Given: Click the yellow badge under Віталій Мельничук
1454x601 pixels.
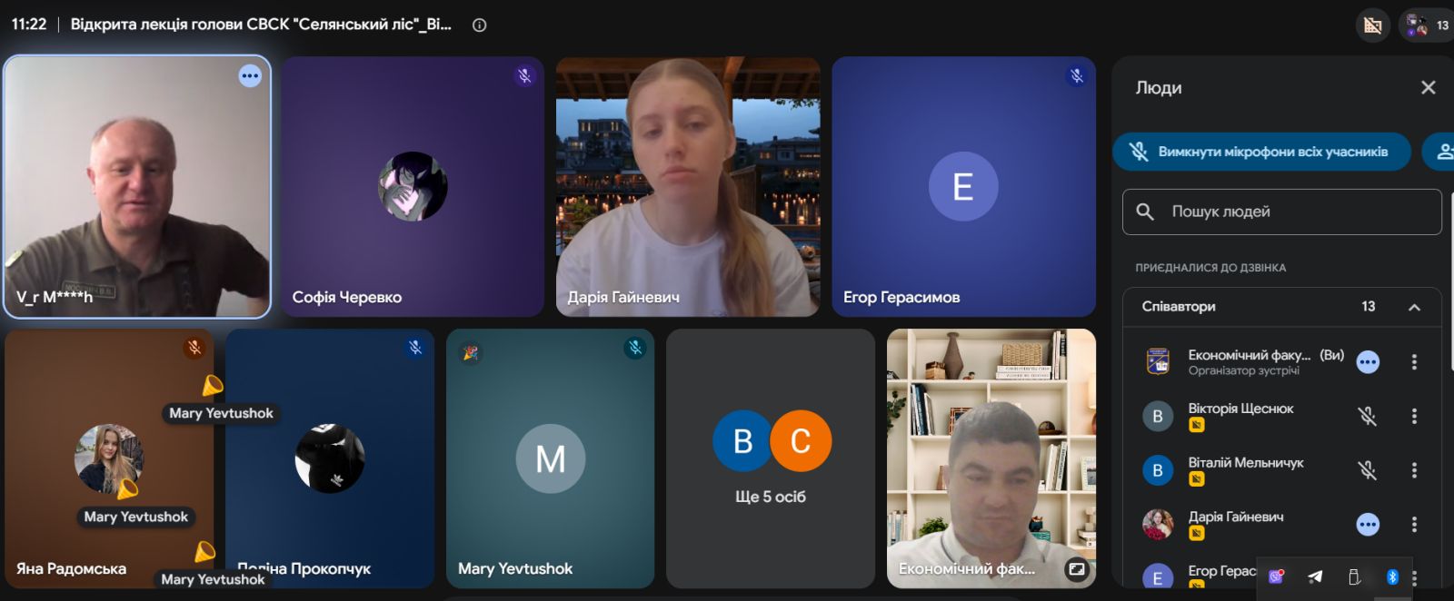Looking at the screenshot, I should (x=1197, y=479).
